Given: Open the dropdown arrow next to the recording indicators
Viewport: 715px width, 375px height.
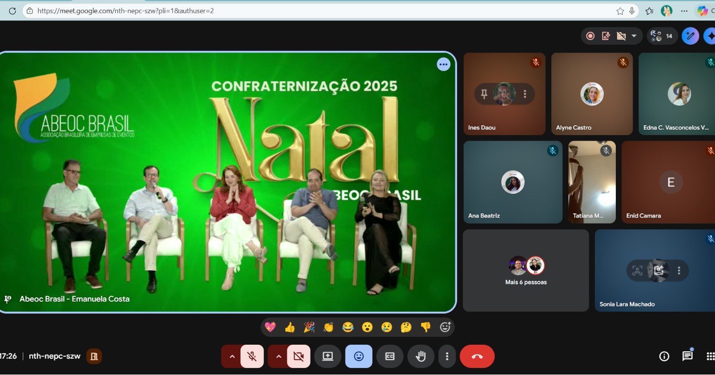Looking at the screenshot, I should coord(634,36).
